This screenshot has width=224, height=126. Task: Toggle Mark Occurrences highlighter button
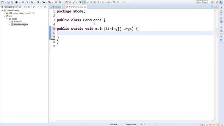84,2
